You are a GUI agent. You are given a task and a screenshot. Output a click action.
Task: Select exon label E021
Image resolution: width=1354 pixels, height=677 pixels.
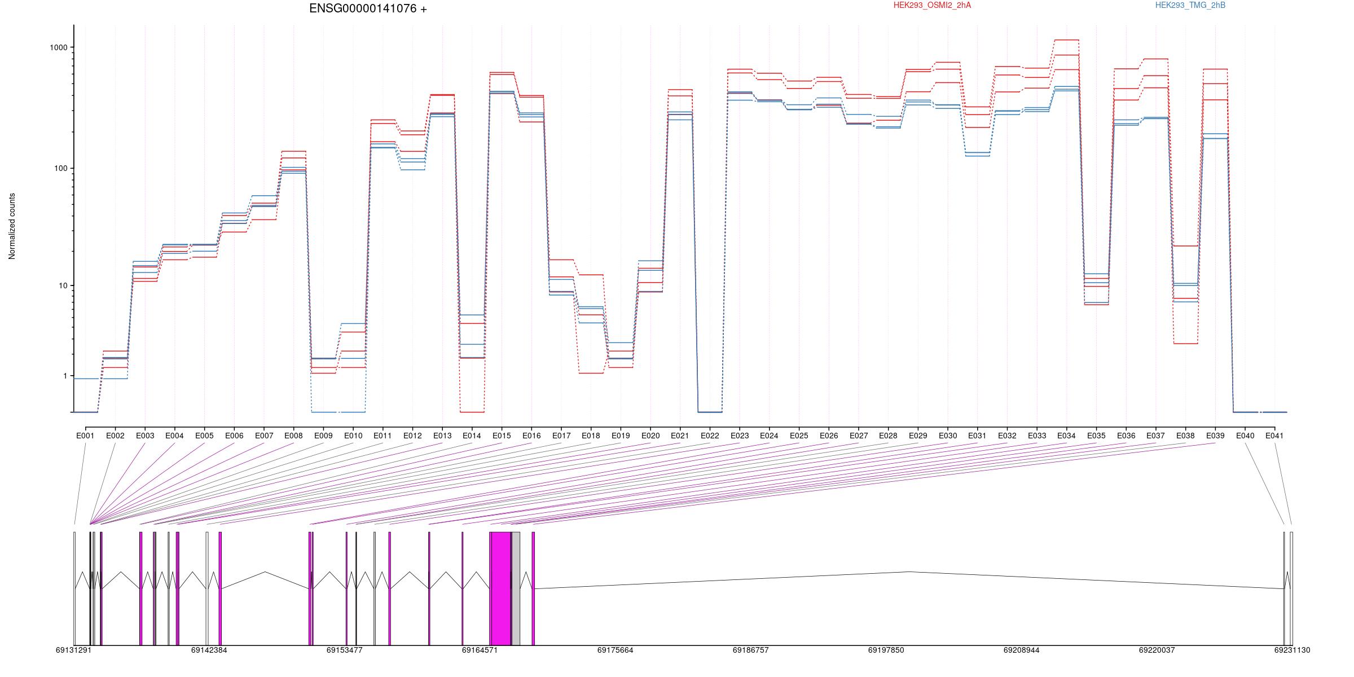pos(680,436)
